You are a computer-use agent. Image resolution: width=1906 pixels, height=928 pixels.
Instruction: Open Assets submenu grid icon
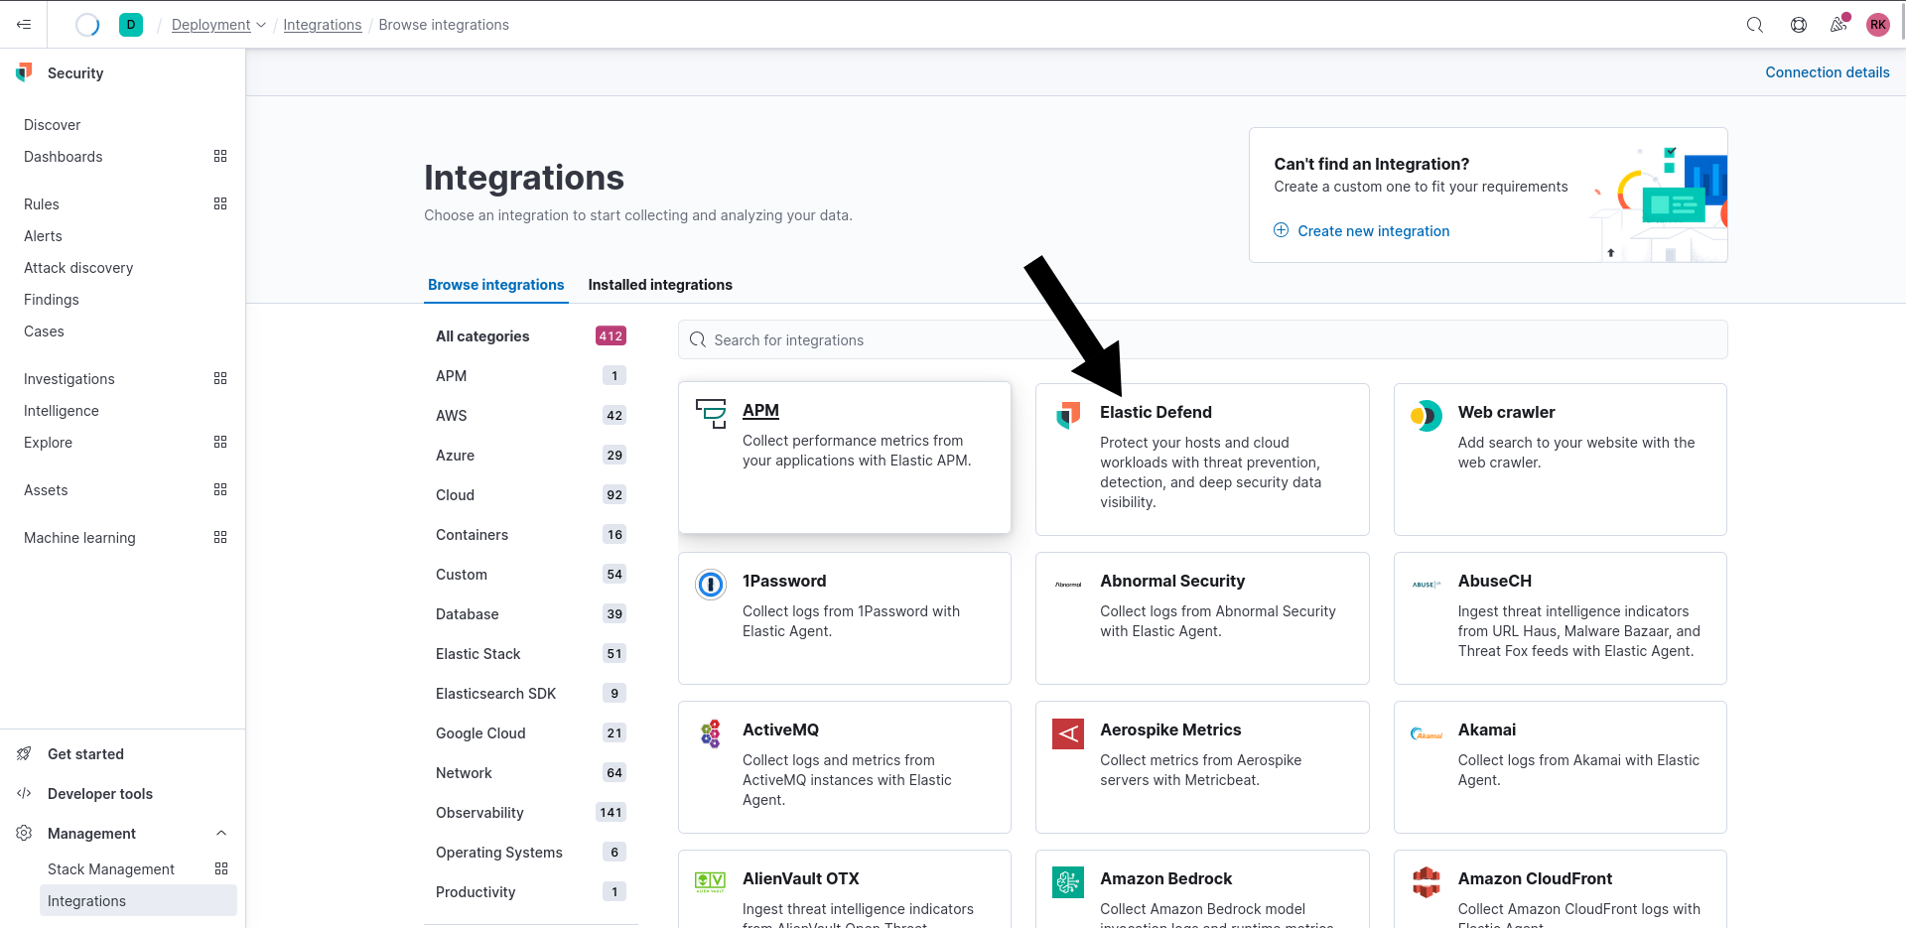(x=220, y=489)
